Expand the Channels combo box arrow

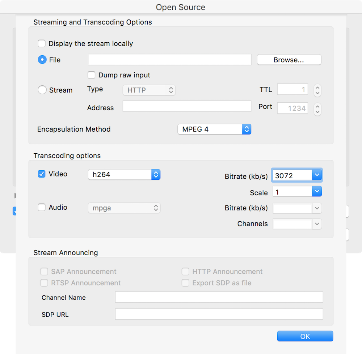[317, 224]
